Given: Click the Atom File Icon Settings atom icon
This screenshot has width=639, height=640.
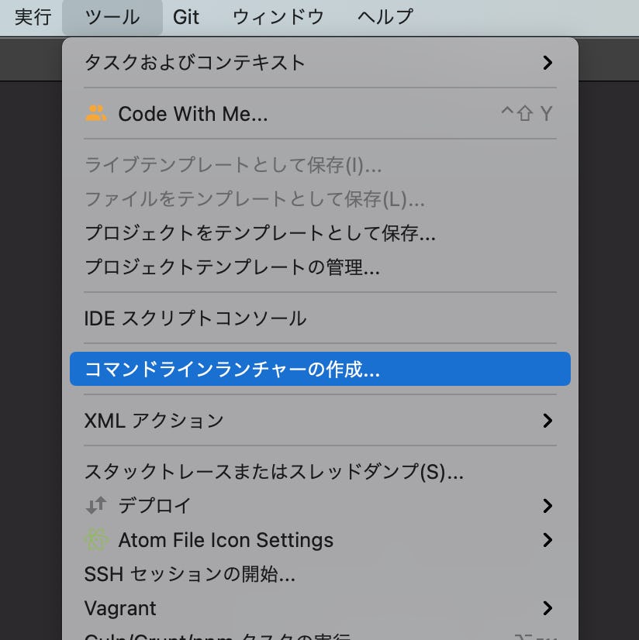Looking at the screenshot, I should (x=96, y=539).
